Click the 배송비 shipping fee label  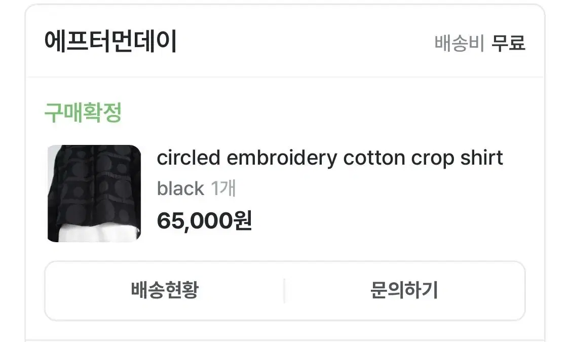coord(460,43)
